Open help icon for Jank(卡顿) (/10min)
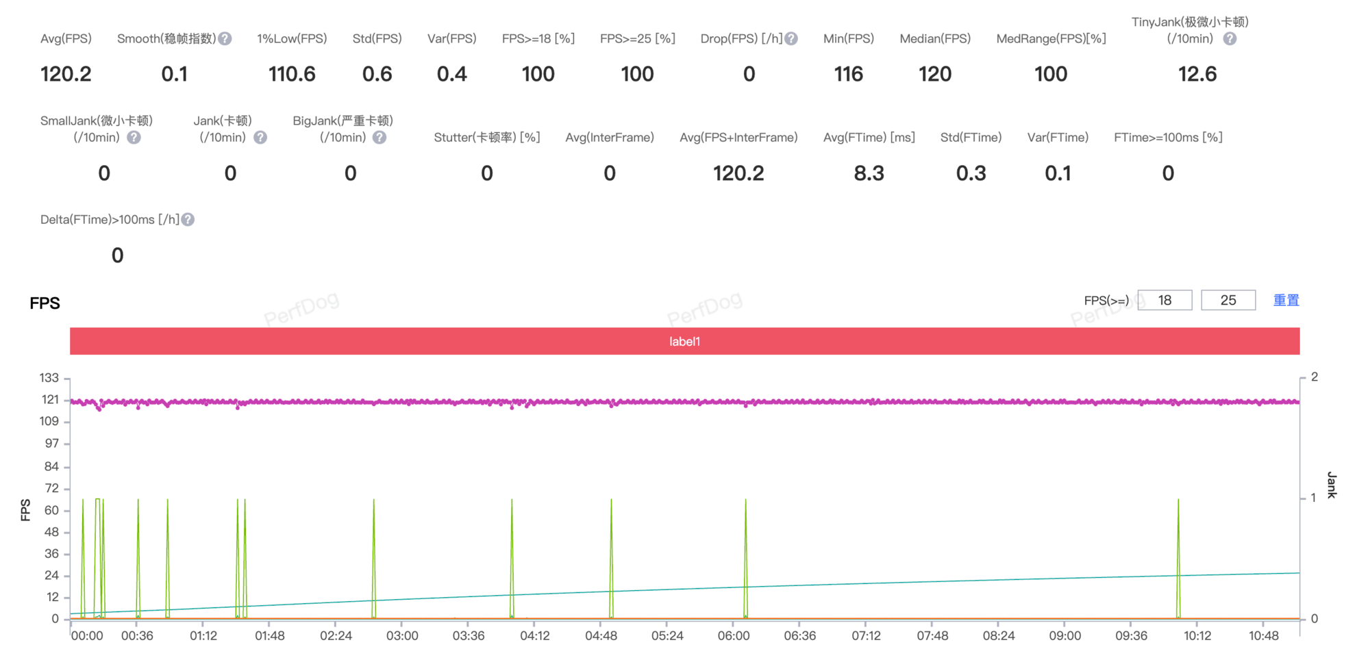This screenshot has height=647, width=1370. tap(260, 138)
